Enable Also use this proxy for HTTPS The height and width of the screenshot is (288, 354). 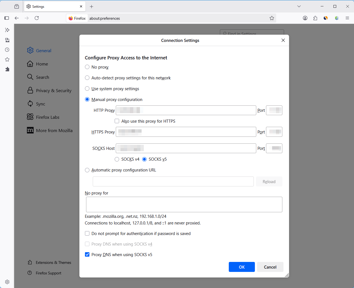tap(117, 121)
